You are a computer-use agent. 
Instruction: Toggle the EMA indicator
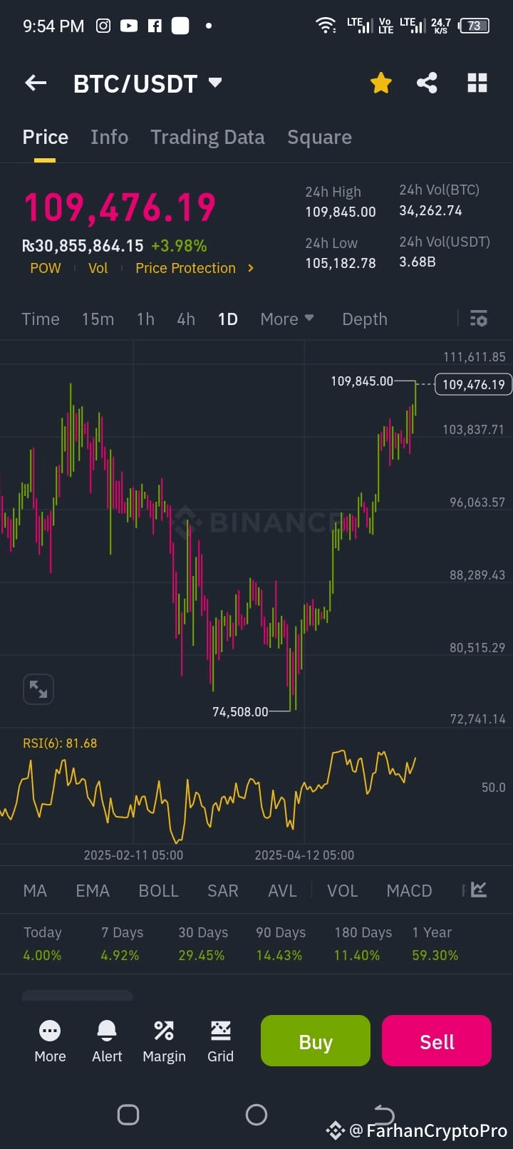(x=93, y=890)
